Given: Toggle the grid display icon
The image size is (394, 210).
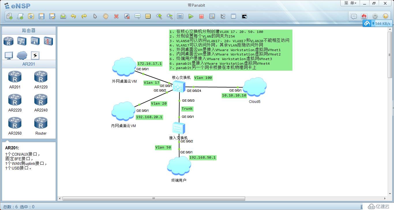Looking at the screenshot, I should pos(233,16).
